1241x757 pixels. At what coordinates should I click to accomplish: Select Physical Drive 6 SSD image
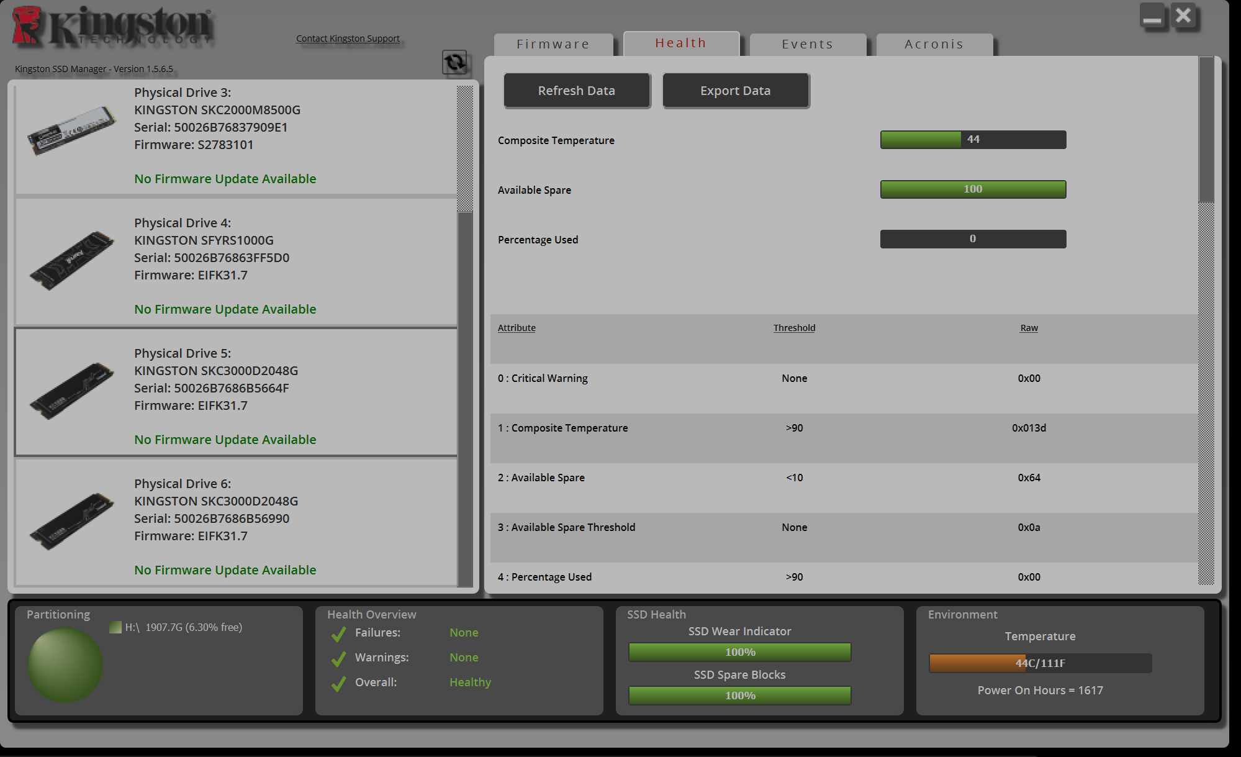tap(71, 522)
